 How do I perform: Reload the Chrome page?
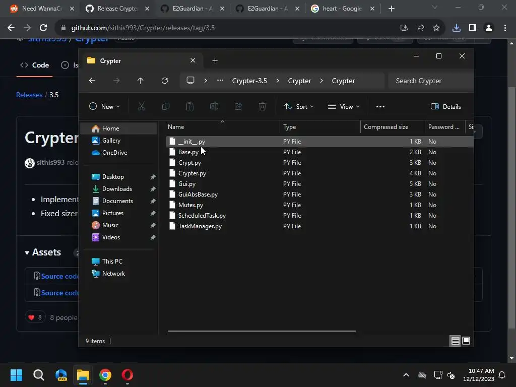point(43,28)
